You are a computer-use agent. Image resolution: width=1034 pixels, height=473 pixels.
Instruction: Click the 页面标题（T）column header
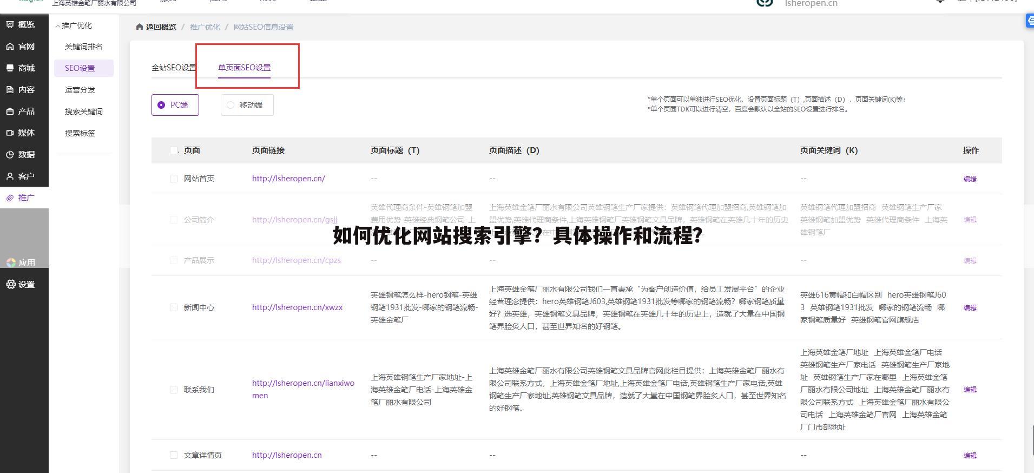(x=395, y=150)
